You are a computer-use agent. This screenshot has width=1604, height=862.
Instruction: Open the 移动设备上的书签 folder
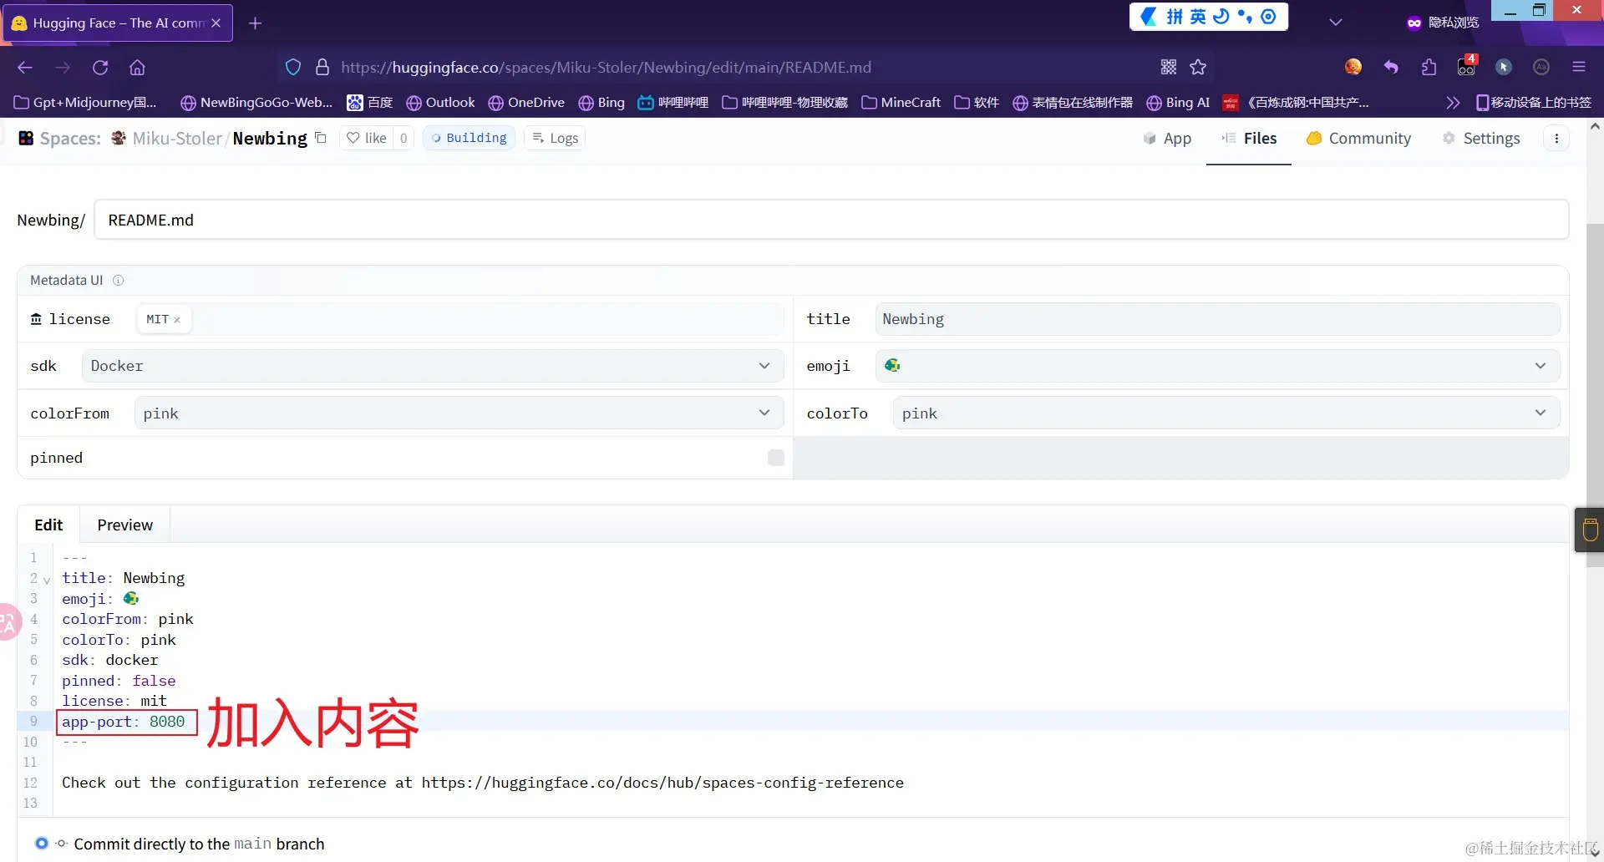click(x=1534, y=103)
